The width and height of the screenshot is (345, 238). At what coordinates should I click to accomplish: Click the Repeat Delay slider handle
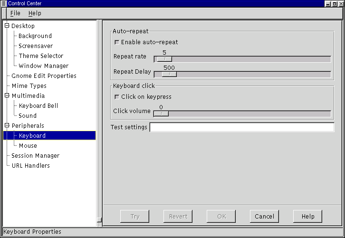(169, 74)
